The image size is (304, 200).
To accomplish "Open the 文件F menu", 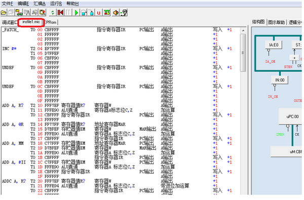I will (7, 4).
